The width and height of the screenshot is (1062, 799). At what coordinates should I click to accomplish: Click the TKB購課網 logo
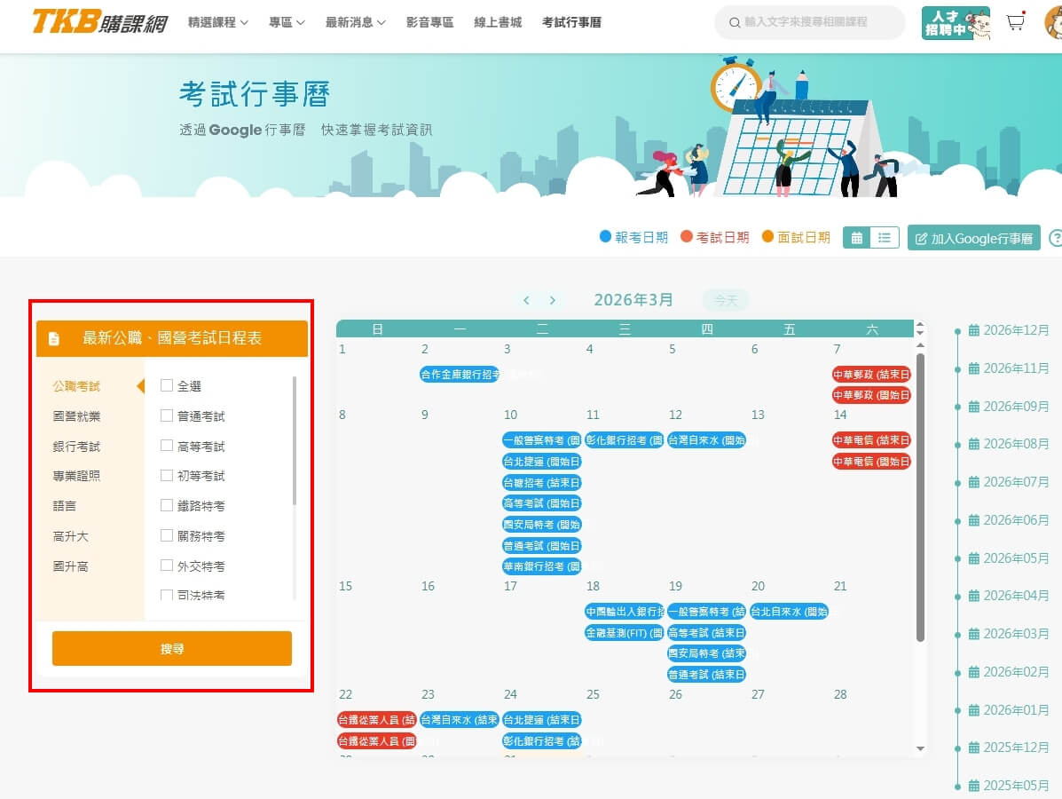pos(99,22)
